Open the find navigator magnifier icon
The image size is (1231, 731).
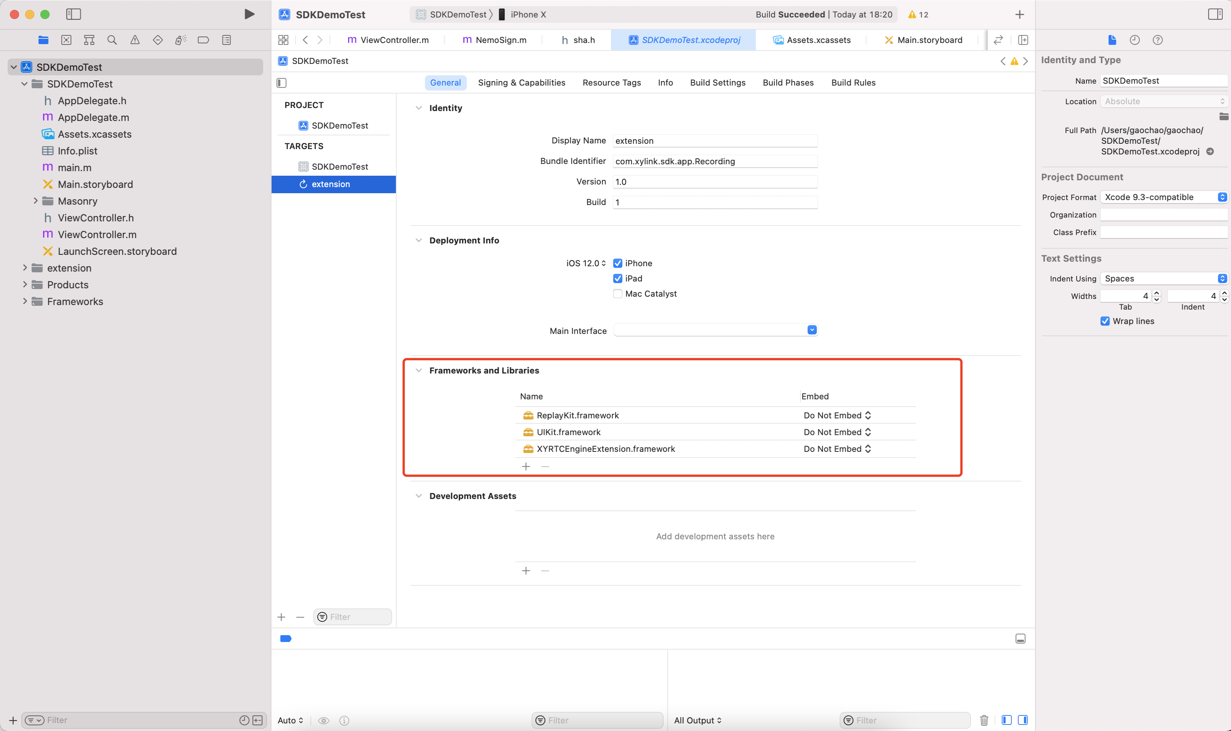pos(112,40)
